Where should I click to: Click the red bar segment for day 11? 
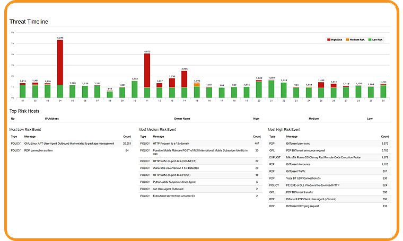pyautogui.click(x=147, y=70)
